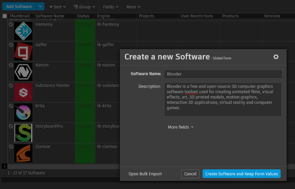The height and width of the screenshot is (189, 295).
Task: Click the round icon beside StoryboardPro thumbnail
Action: (x=11, y=126)
